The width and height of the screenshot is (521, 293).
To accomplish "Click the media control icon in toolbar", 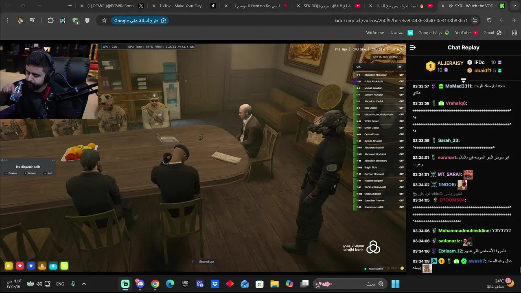I will 32,20.
